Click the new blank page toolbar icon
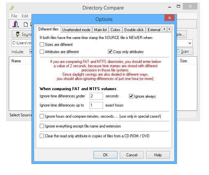This screenshot has height=175, width=209. [x=26, y=24]
